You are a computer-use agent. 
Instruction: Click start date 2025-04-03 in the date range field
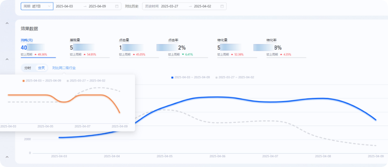pos(65,6)
